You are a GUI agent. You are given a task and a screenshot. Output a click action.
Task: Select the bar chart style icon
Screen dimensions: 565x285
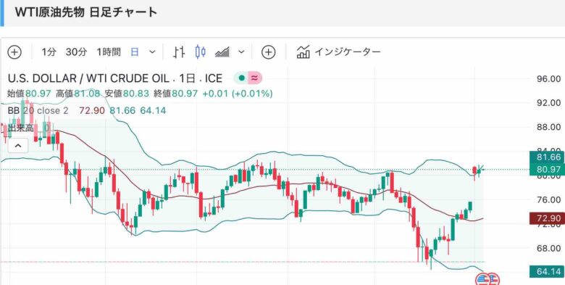click(x=179, y=52)
